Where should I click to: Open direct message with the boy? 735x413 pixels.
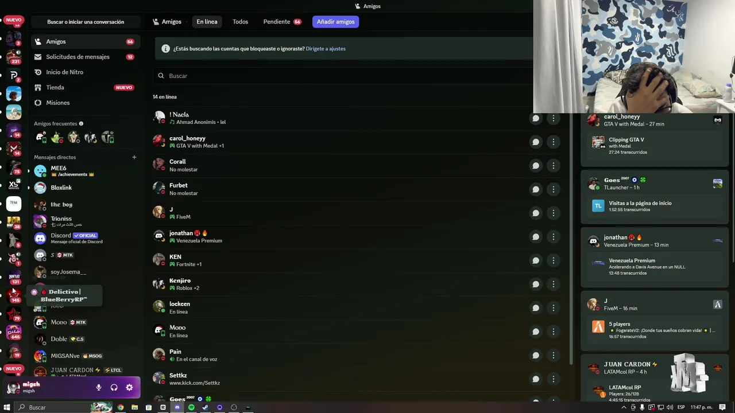pyautogui.click(x=84, y=205)
